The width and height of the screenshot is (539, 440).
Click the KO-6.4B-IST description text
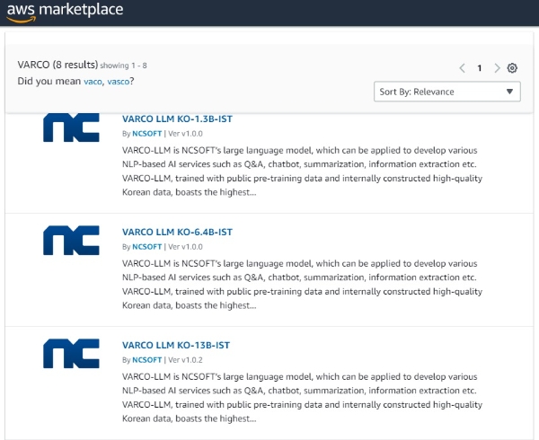point(302,285)
